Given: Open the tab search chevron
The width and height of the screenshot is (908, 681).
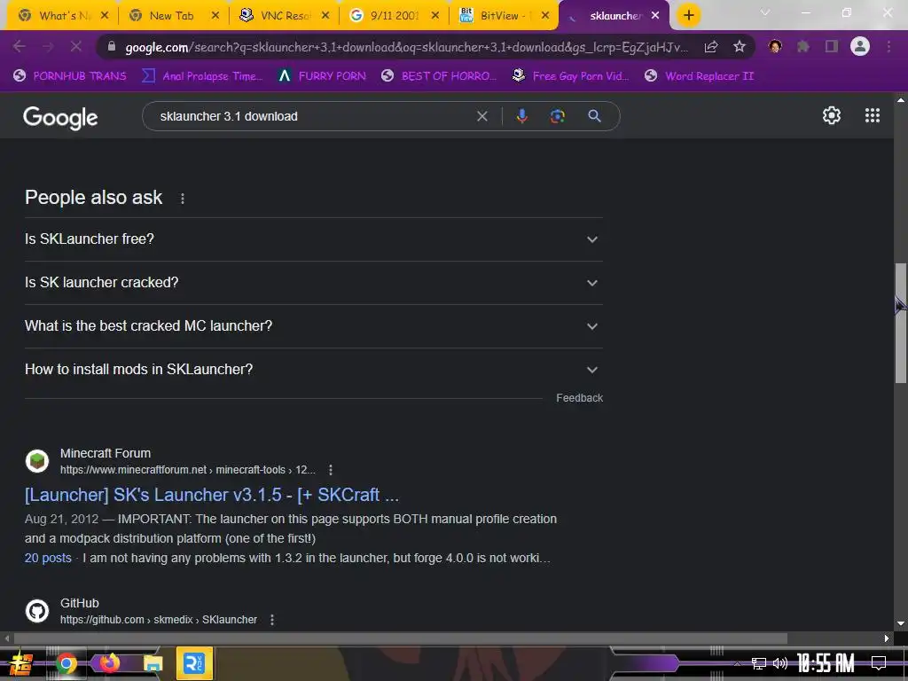Looking at the screenshot, I should 765,12.
